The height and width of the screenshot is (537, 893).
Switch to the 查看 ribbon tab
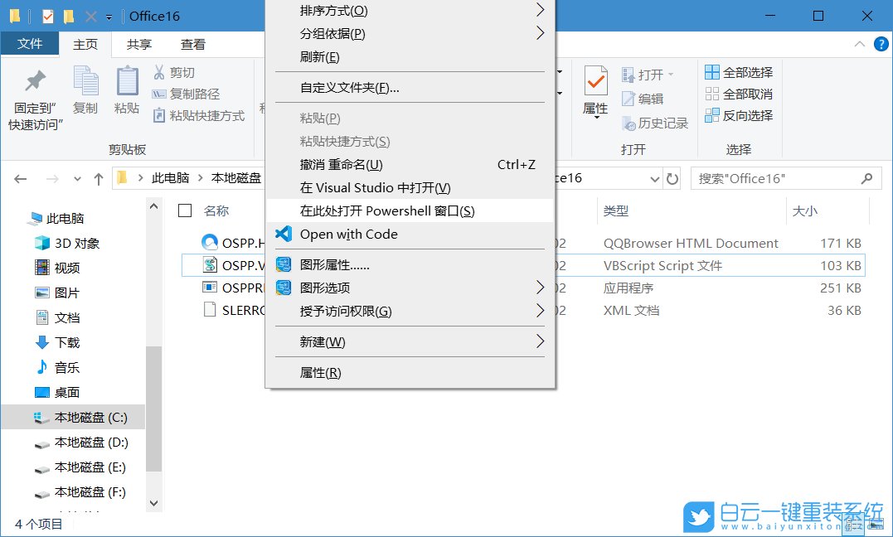(x=192, y=44)
